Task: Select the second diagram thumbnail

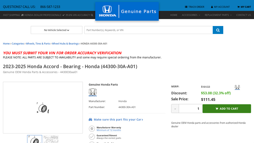Action: click(51, 139)
